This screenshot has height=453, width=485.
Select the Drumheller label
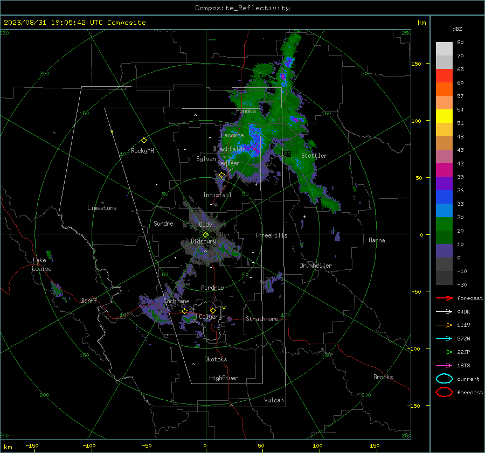(x=316, y=266)
